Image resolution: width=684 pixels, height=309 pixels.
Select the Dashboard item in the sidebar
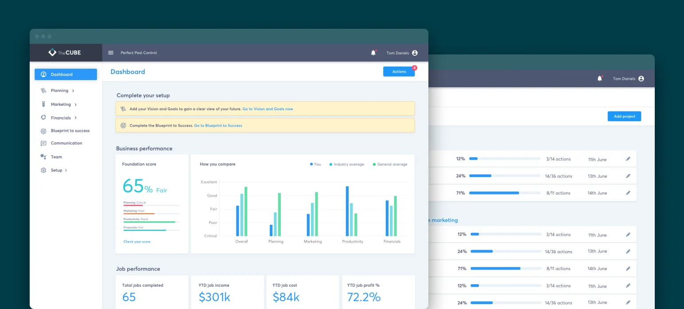pos(66,74)
